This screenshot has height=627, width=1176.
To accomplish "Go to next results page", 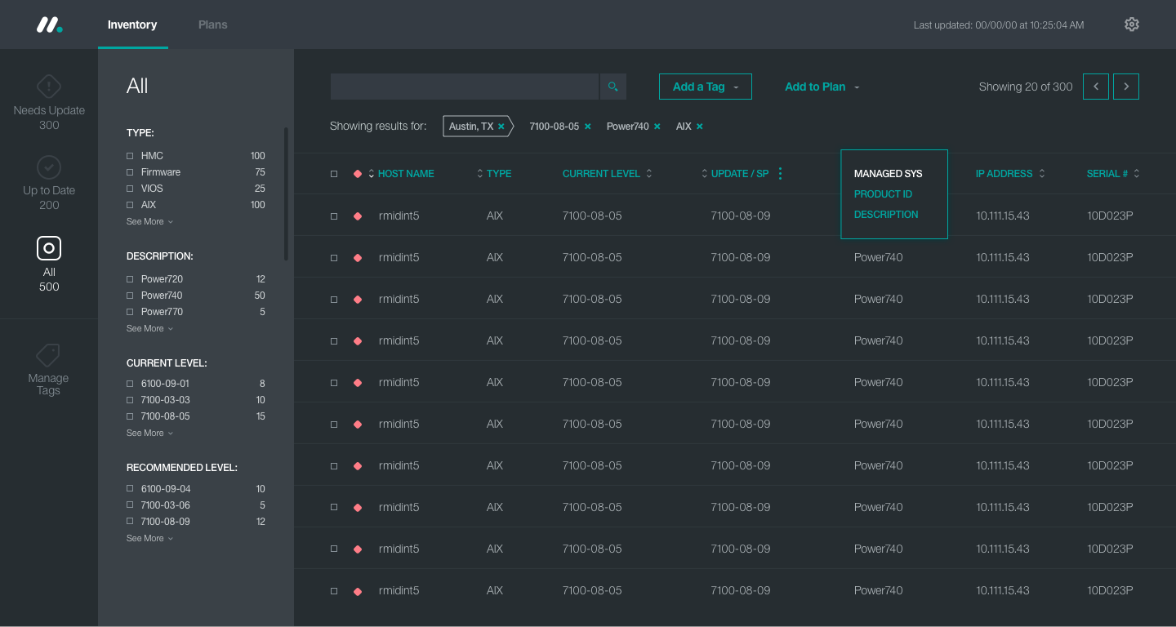I will click(x=1126, y=87).
